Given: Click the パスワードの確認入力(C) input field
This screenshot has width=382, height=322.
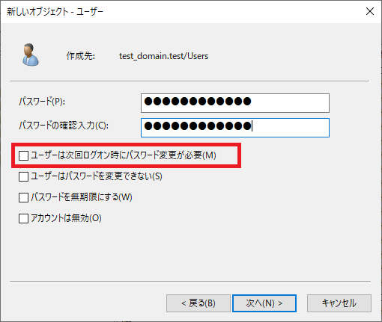Looking at the screenshot, I should click(235, 128).
